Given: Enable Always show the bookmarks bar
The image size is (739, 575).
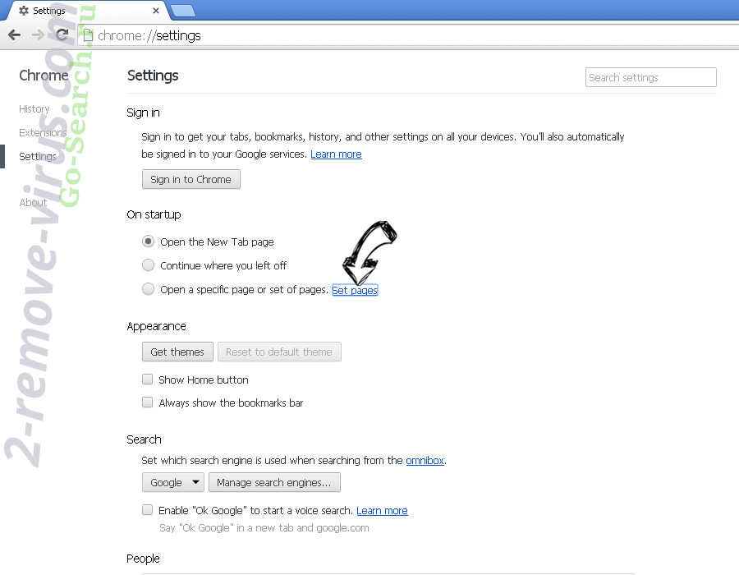Looking at the screenshot, I should point(148,402).
